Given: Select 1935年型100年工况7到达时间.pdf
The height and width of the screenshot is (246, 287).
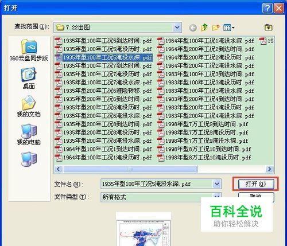Looking at the screenshot, I should [103, 66].
